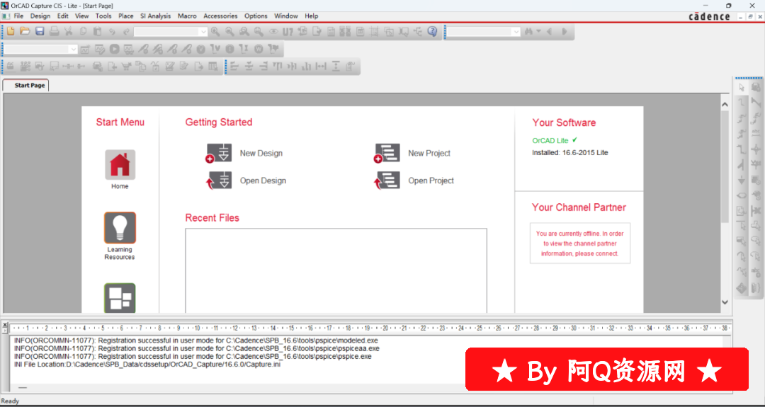
Task: Click the Zoom Out magnifier icon
Action: coord(229,32)
